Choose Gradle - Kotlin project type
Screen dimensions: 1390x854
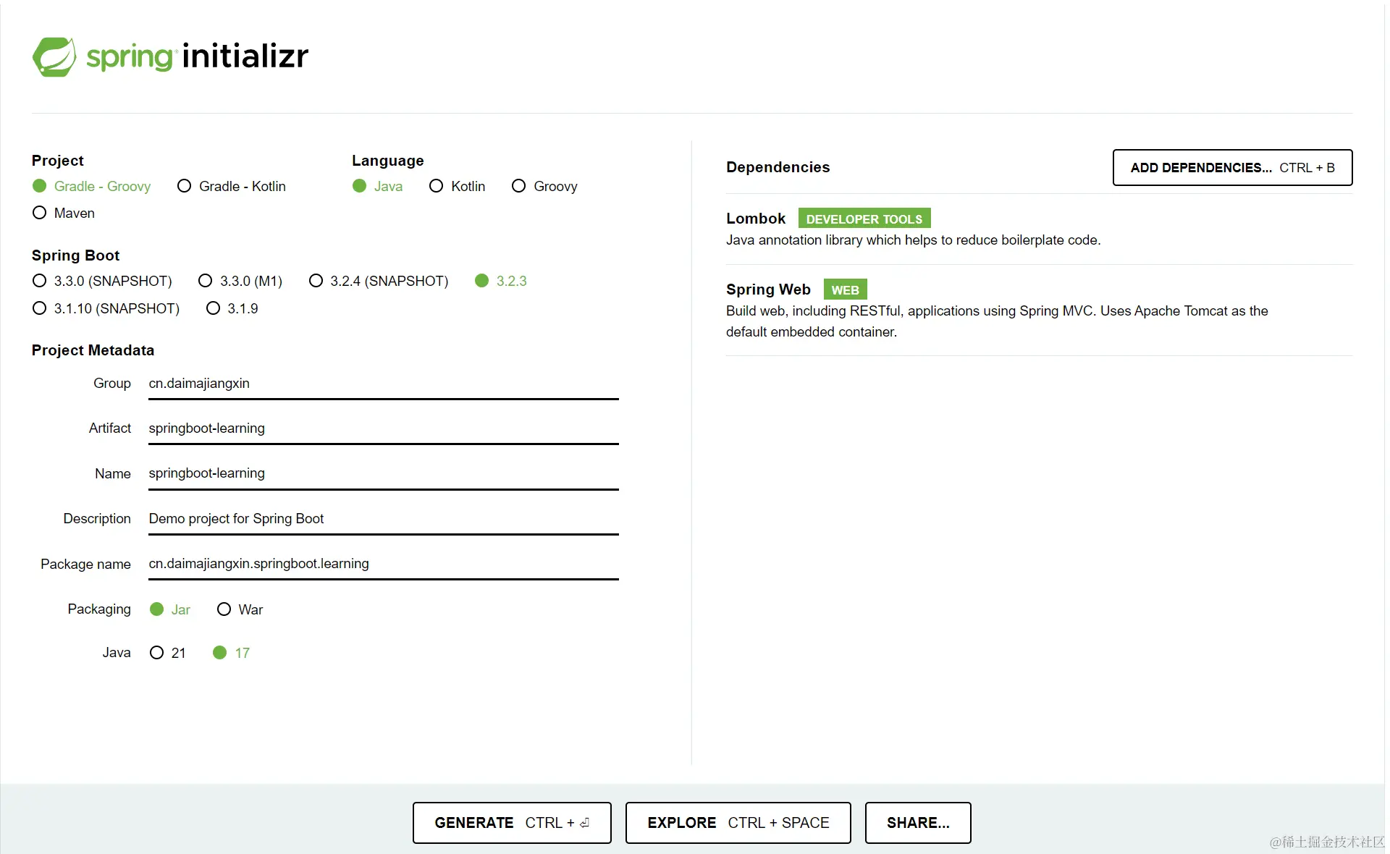coord(185,186)
